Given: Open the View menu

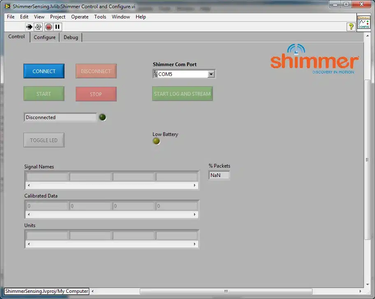Looking at the screenshot, I should (39, 17).
